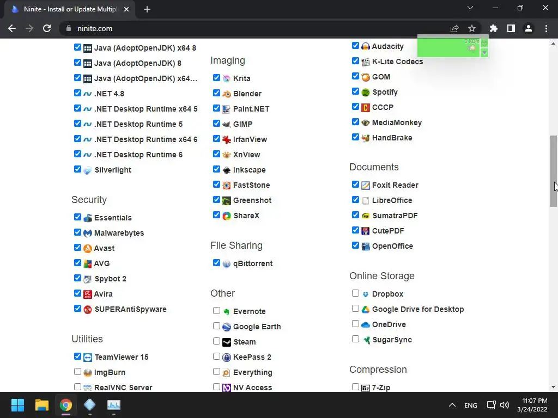Click the AVG icon
558x418 pixels.
88,264
